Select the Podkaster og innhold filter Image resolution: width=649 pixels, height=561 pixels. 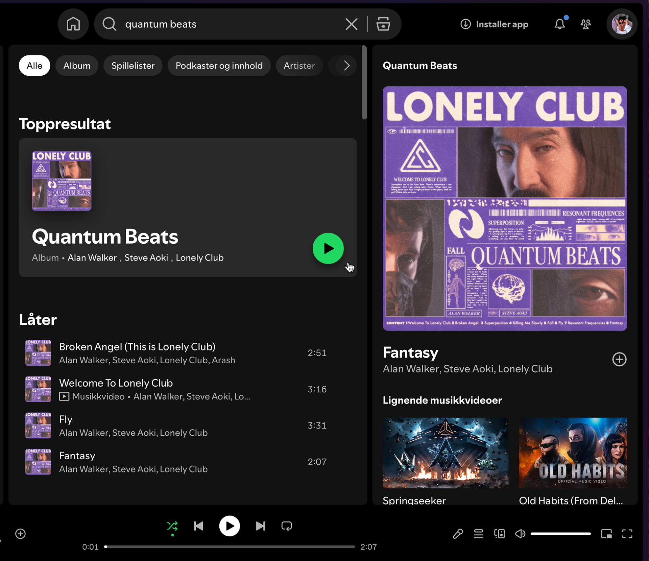tap(219, 66)
